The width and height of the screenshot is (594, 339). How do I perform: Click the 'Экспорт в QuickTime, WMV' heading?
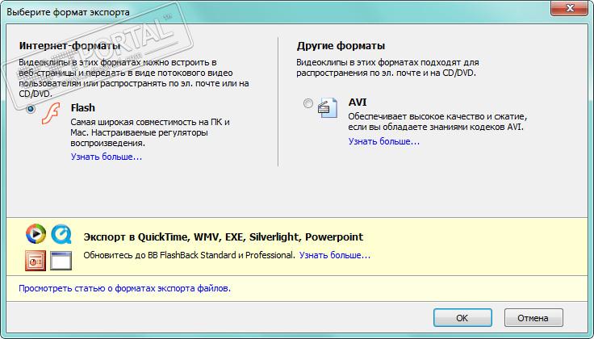pos(224,237)
